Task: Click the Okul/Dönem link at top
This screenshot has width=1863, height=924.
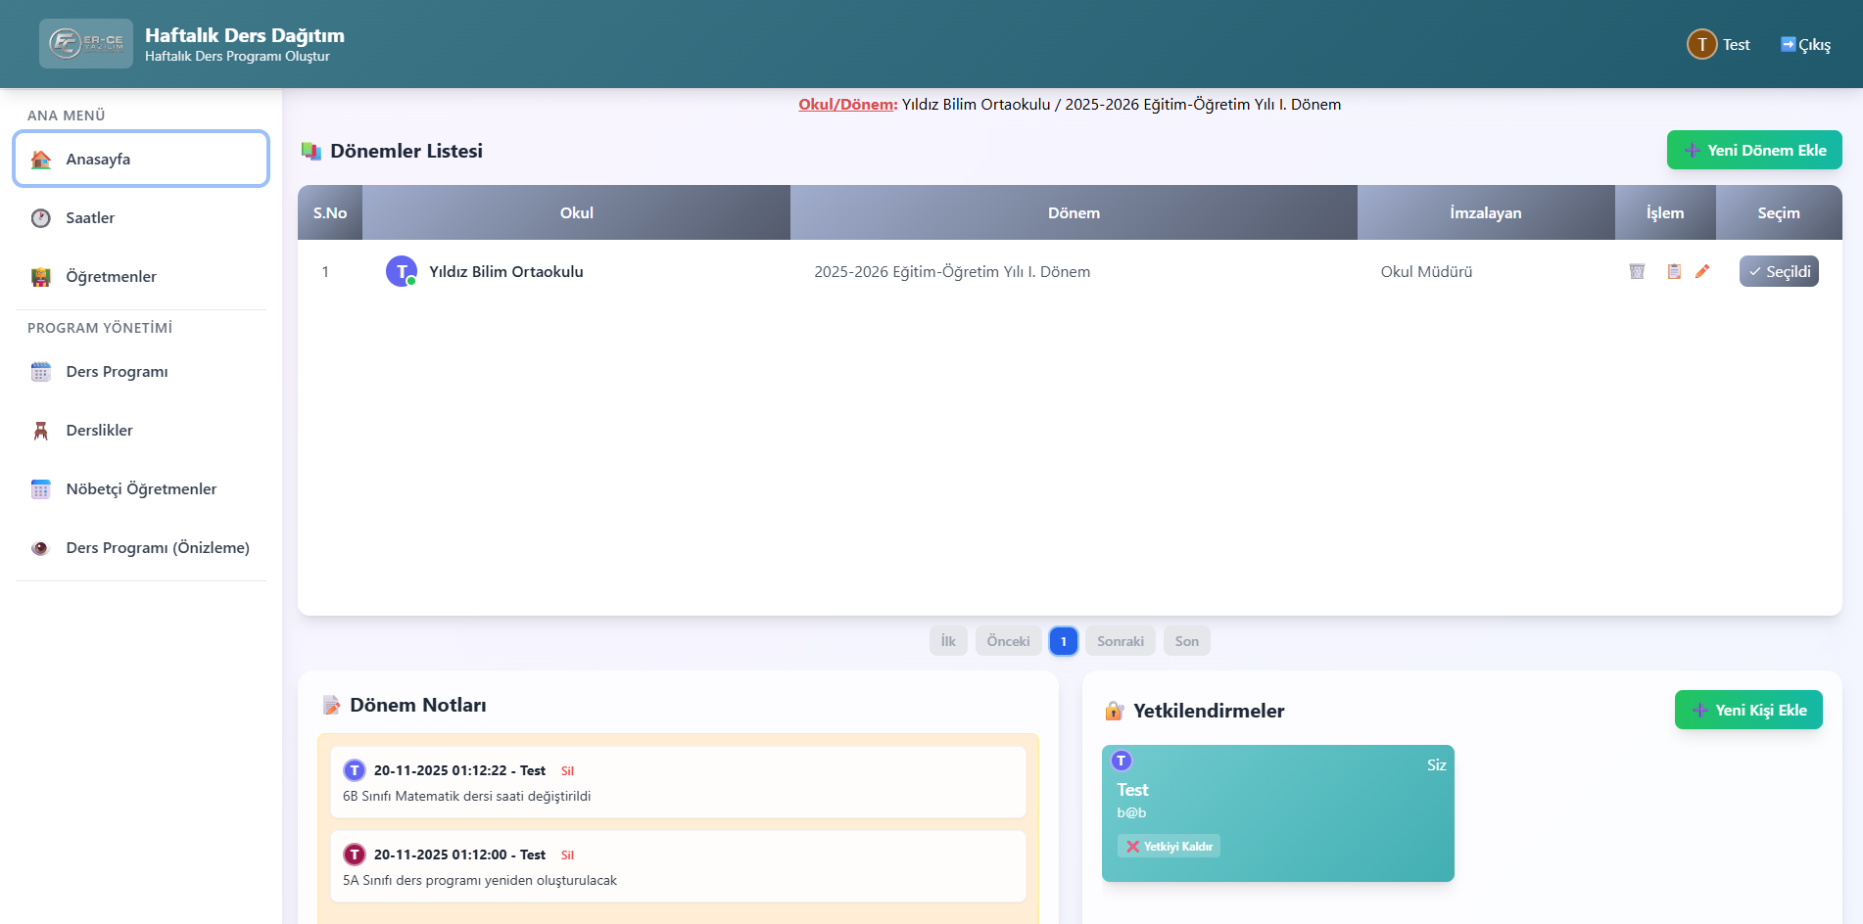Action: [x=847, y=105]
